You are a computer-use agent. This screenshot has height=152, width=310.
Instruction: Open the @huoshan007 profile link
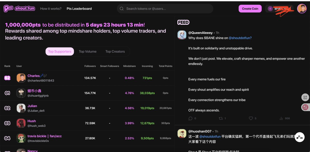click(200, 131)
